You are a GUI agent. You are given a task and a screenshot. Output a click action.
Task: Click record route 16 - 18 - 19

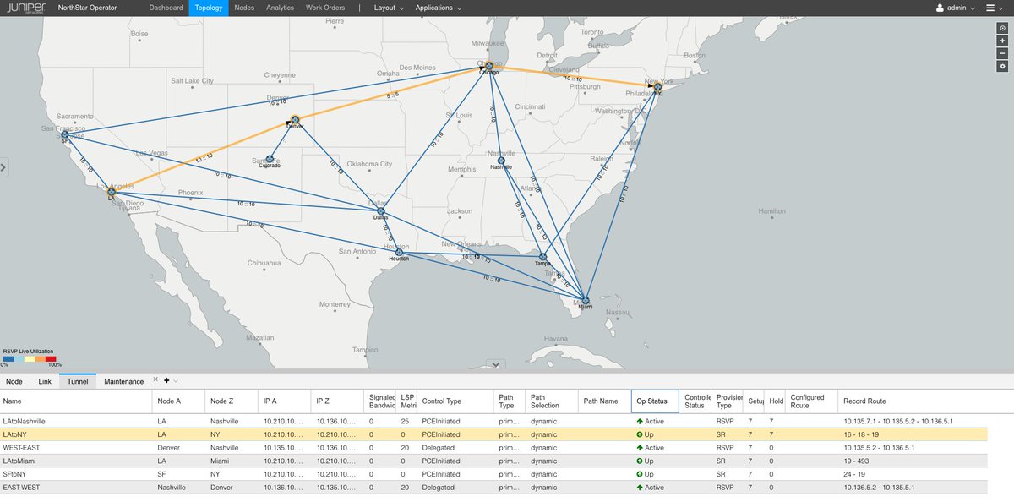(863, 434)
